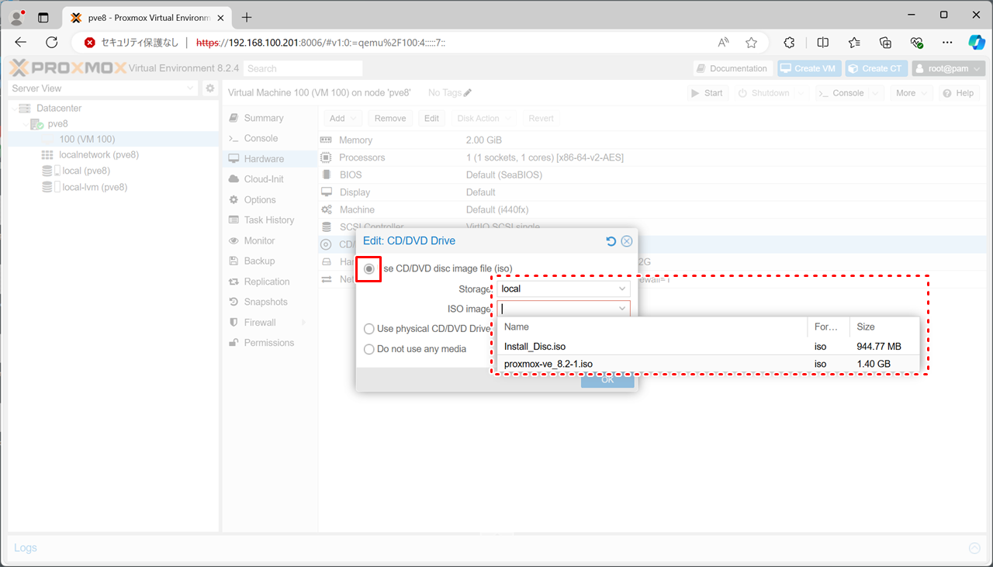
Task: Add page to favorites with star icon
Action: tap(751, 43)
